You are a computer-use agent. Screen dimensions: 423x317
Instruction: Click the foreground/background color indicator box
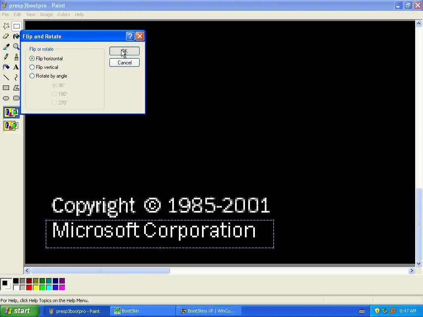click(6, 284)
